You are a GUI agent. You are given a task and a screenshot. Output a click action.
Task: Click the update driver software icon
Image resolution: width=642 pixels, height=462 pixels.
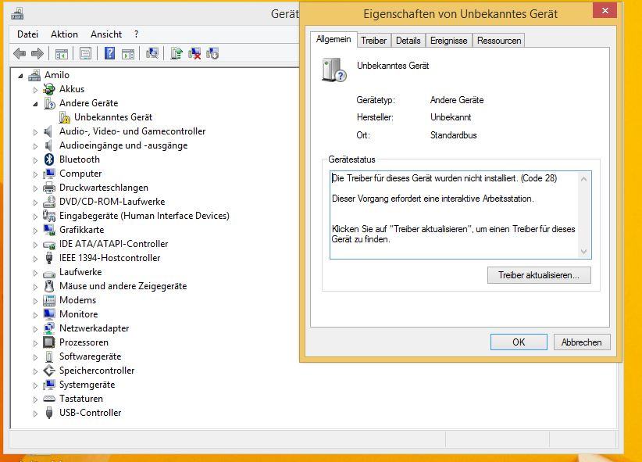[x=177, y=53]
